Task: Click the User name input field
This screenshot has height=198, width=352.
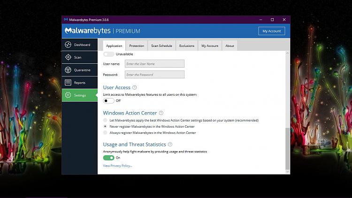Action: 154,64
